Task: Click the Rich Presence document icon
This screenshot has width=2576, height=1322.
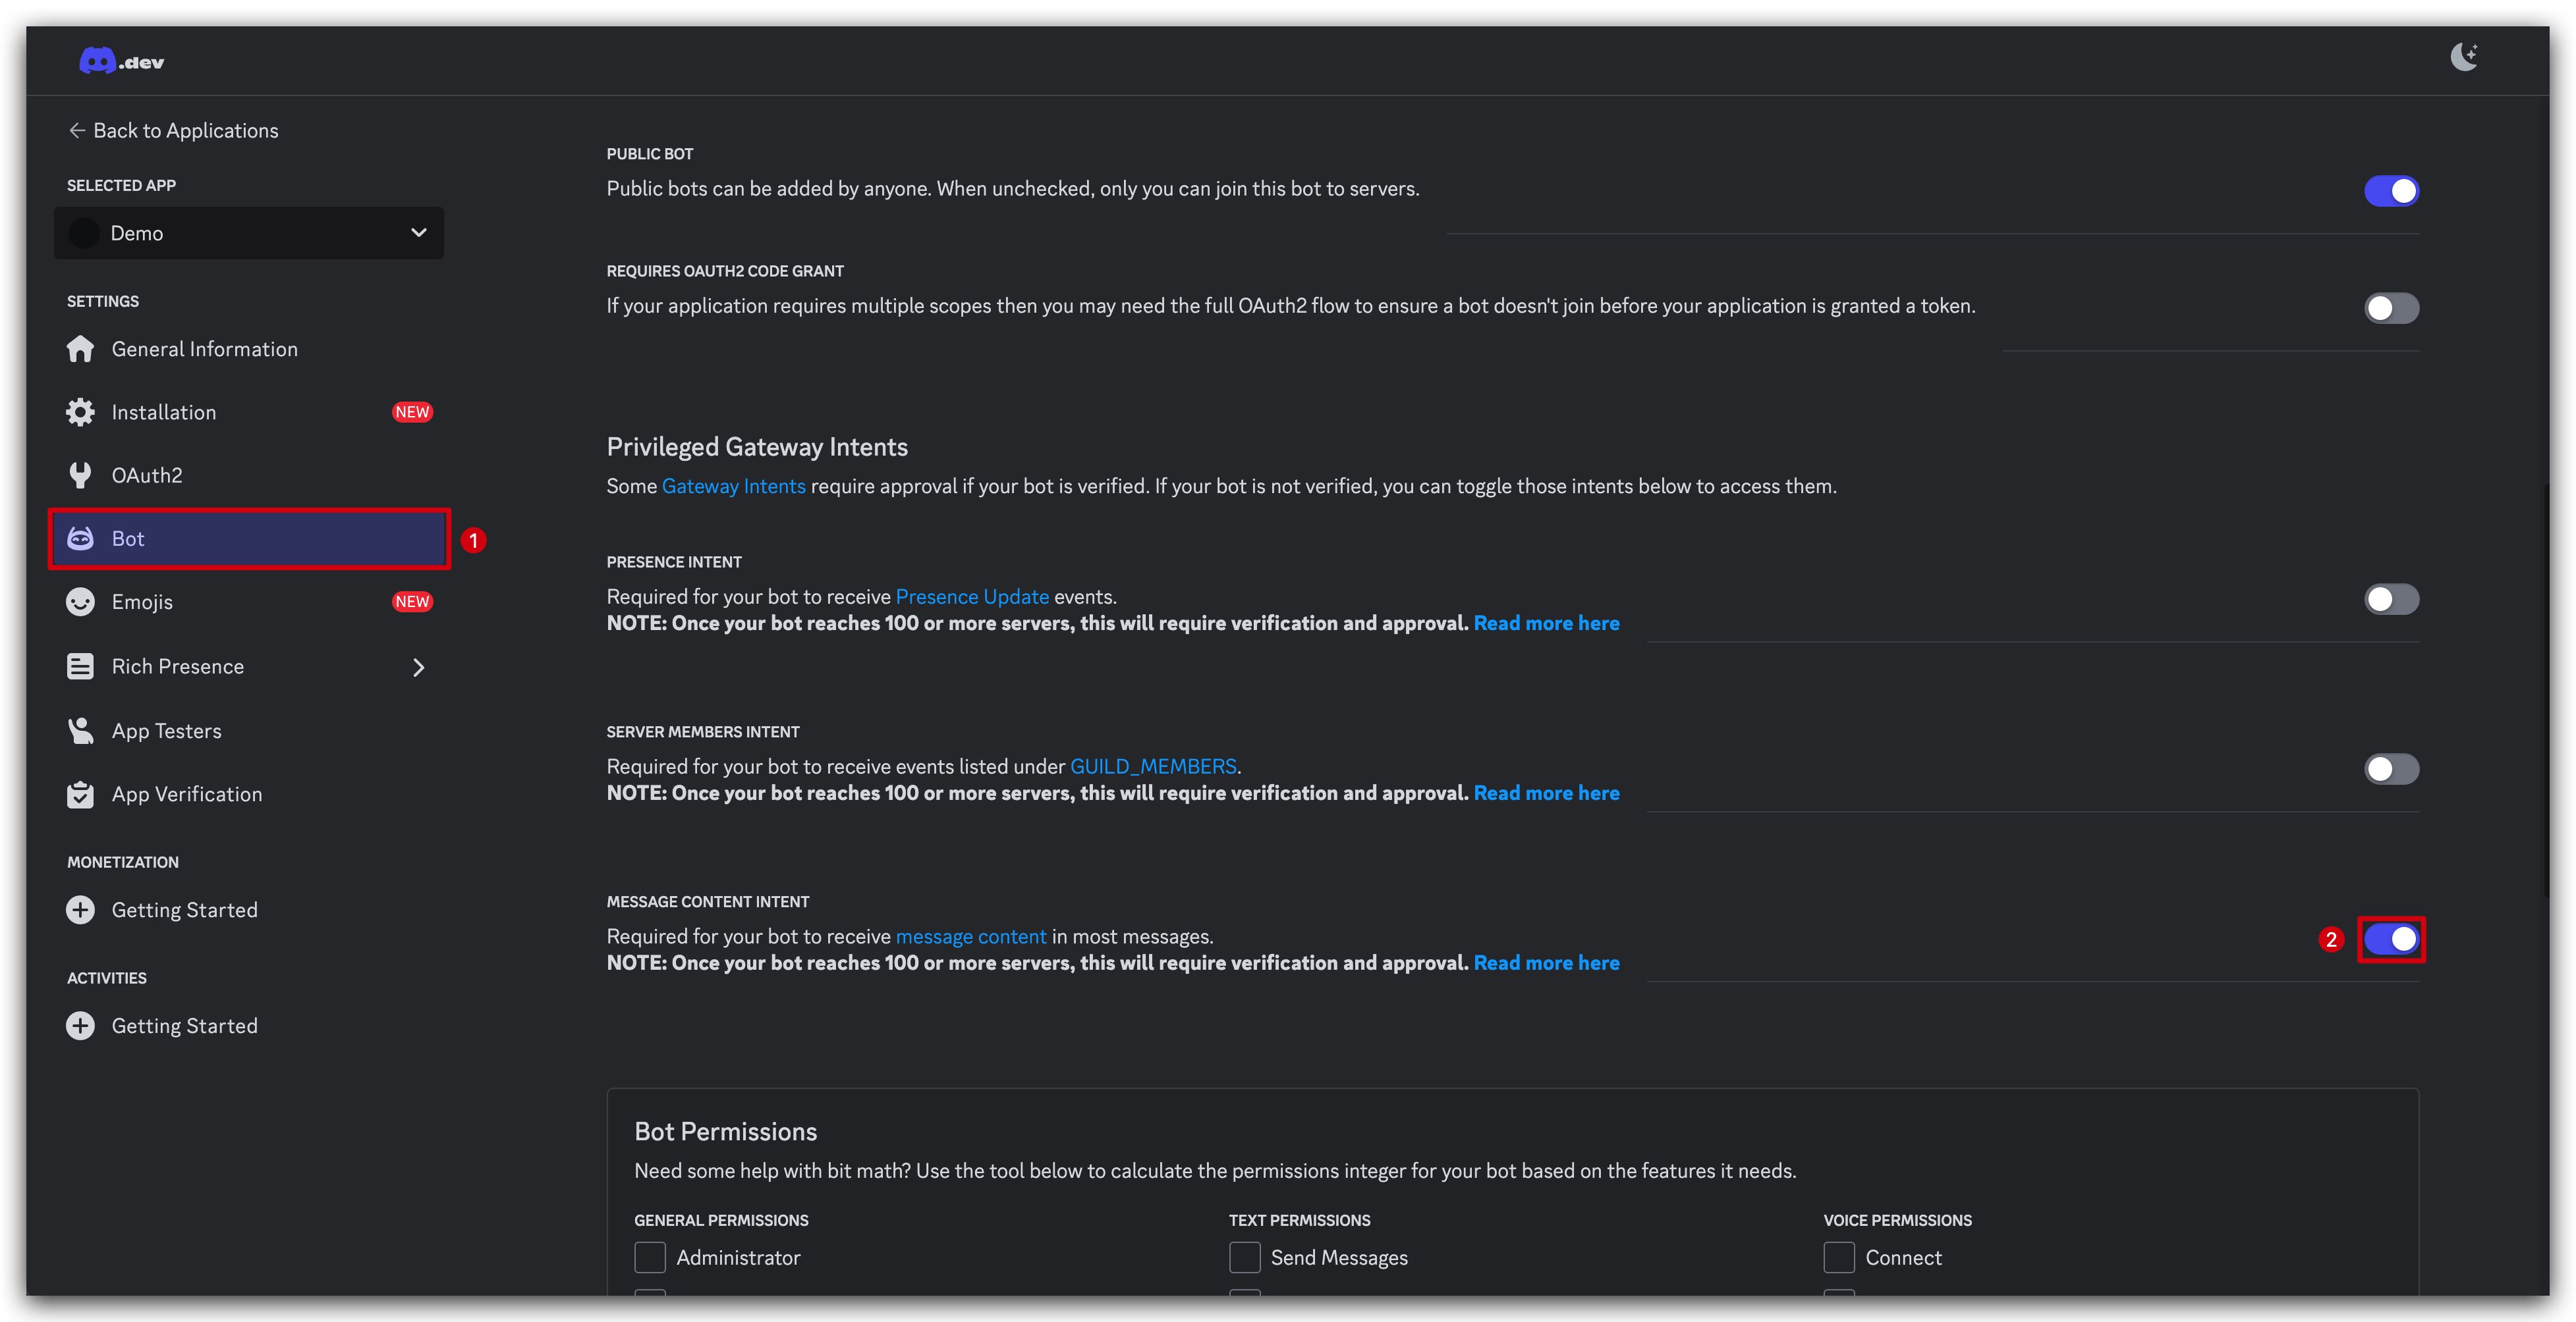Action: tap(80, 666)
